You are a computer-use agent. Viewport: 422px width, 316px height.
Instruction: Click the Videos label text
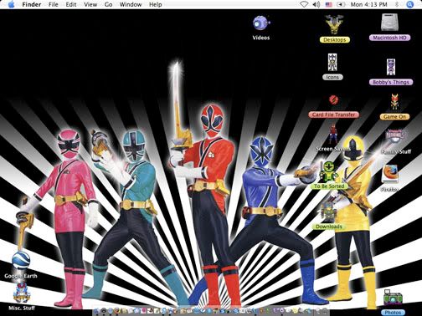[261, 38]
